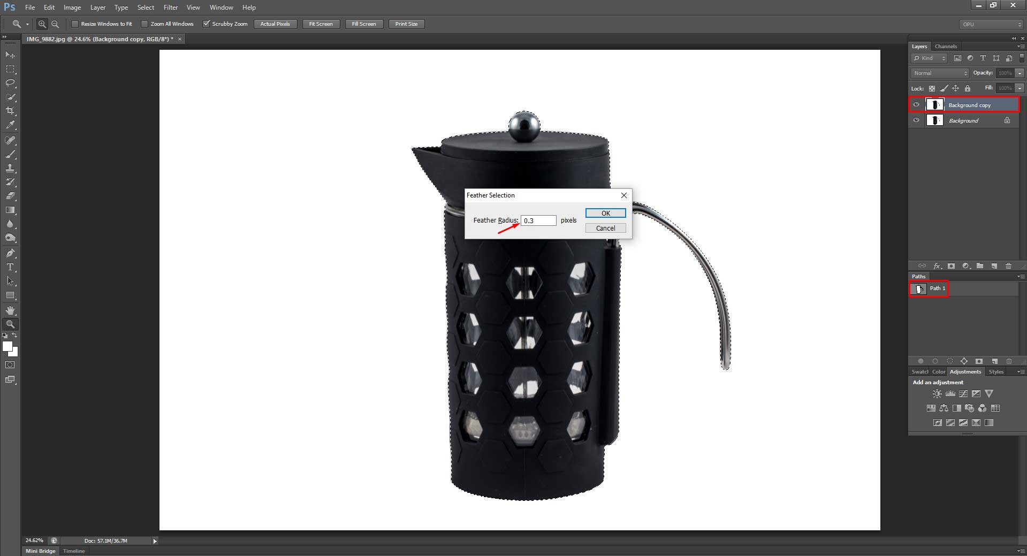The image size is (1027, 556).
Task: Click the Brightness/Contrast adjustment icon
Action: (937, 393)
